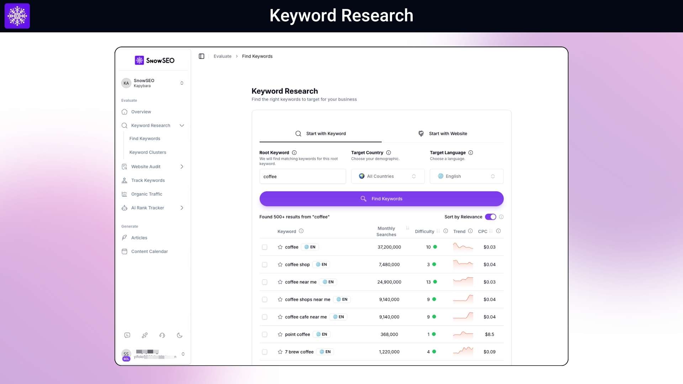Toggle the sidebar panel icon near breadcrumb
683x384 pixels.
(201, 56)
